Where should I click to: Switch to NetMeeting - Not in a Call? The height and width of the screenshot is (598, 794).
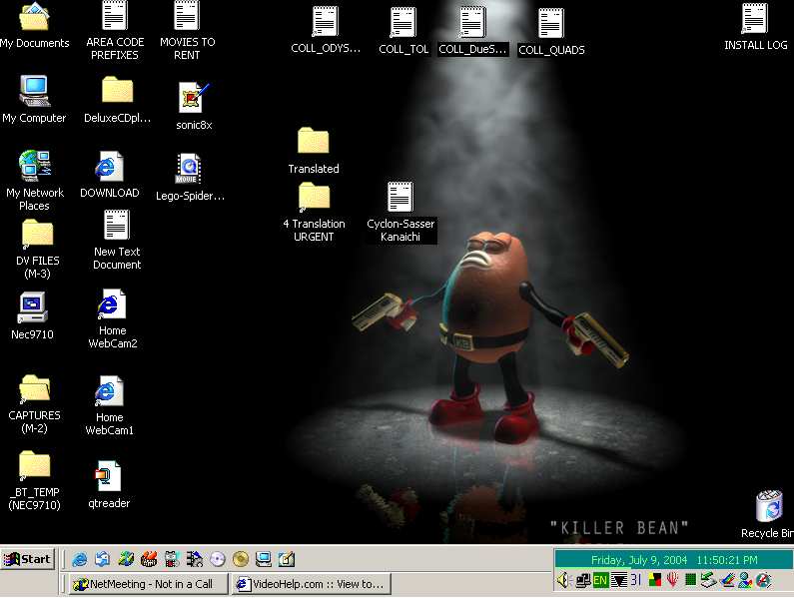click(149, 584)
